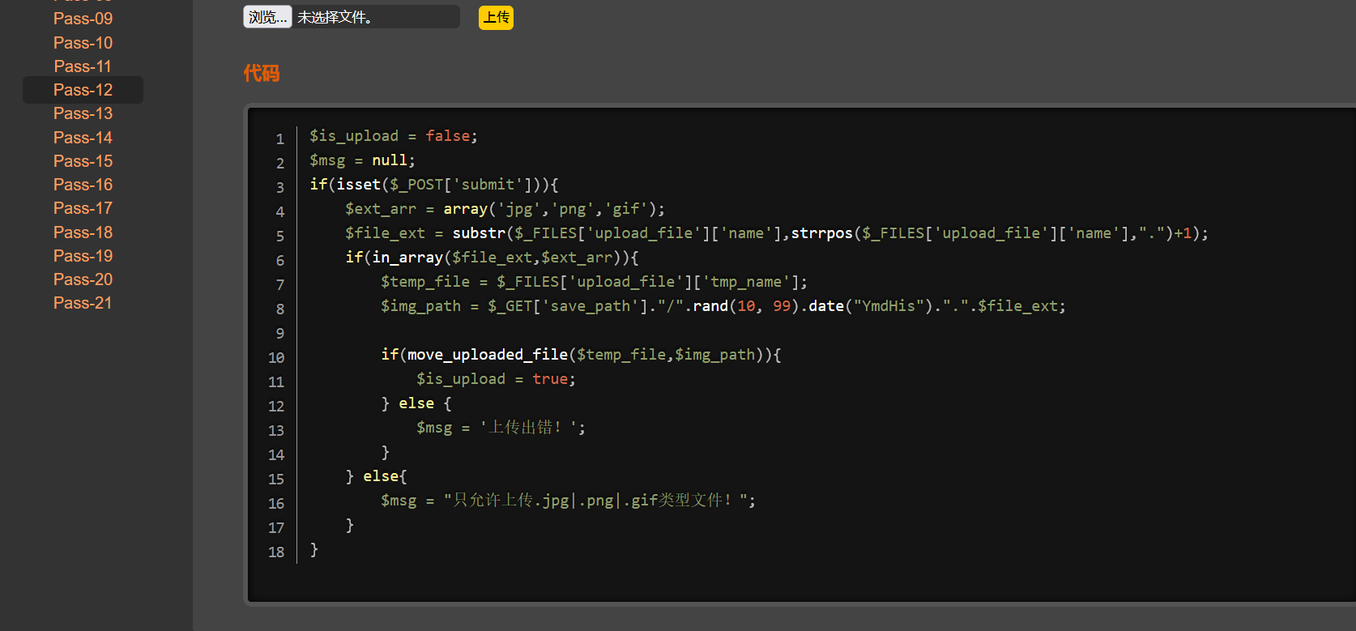Click the 浏览... file browse button
Screen dimensions: 1356x631
pos(267,17)
